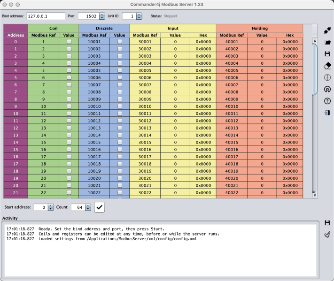
Task: Click inside the Port field
Action: coord(89,16)
